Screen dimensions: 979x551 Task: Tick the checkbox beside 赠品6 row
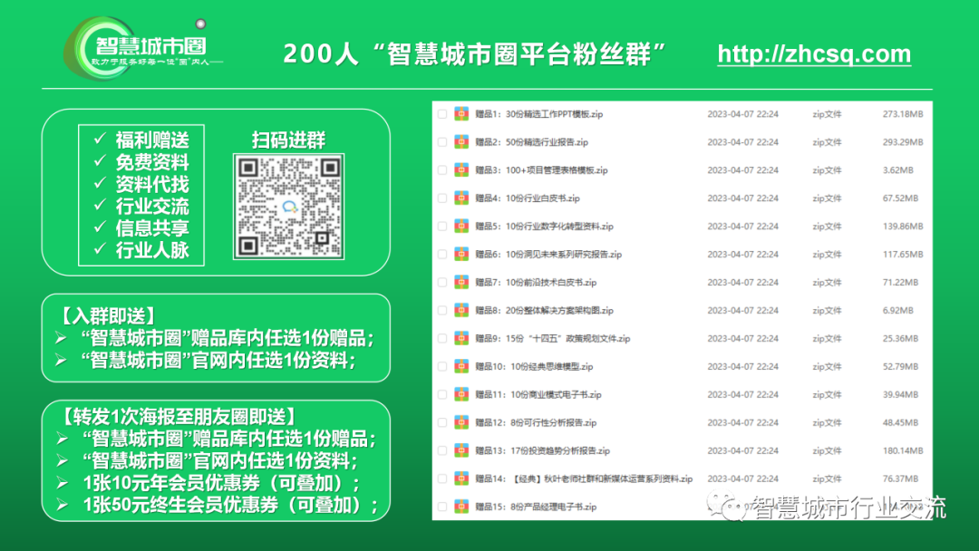click(x=442, y=255)
